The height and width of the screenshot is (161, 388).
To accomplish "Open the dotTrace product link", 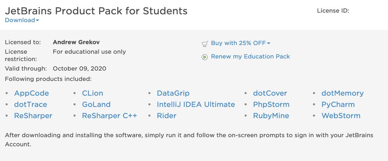I will tap(31, 104).
